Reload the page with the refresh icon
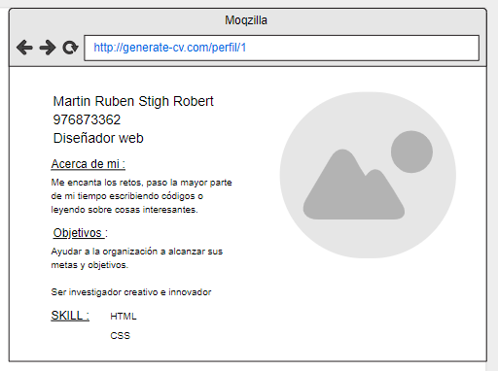This screenshot has height=371, width=498. click(x=70, y=48)
